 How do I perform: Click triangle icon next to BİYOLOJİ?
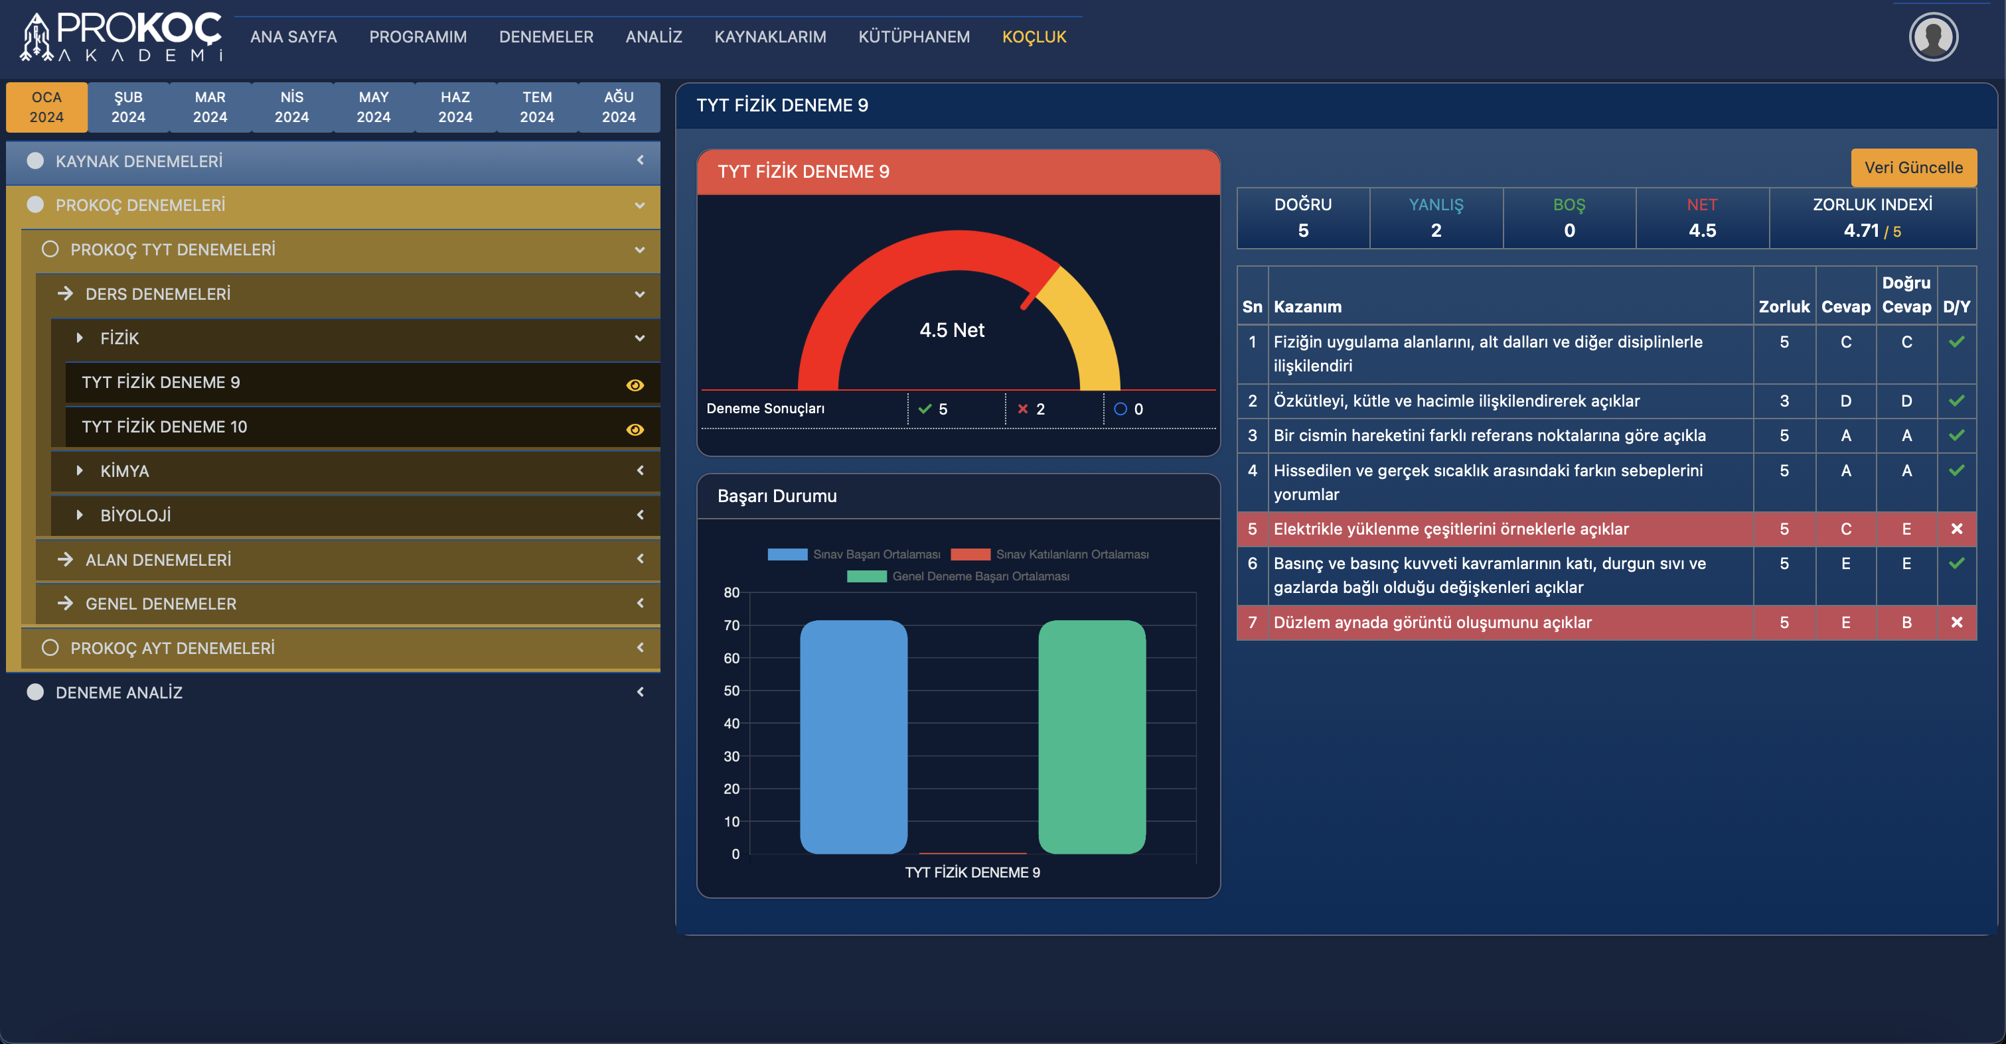pyautogui.click(x=80, y=515)
